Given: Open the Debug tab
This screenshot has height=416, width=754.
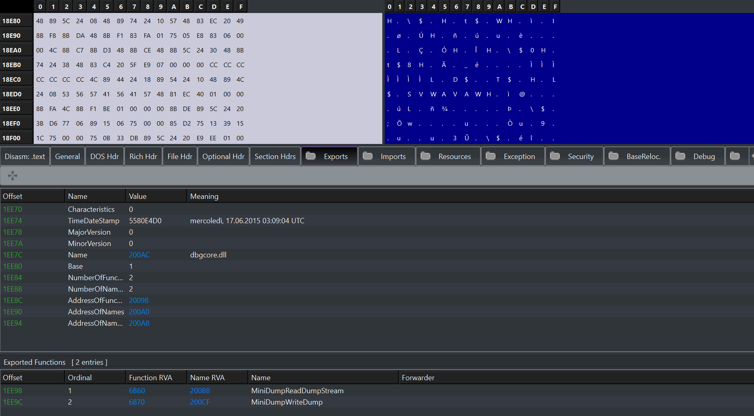Looking at the screenshot, I should tap(698, 157).
